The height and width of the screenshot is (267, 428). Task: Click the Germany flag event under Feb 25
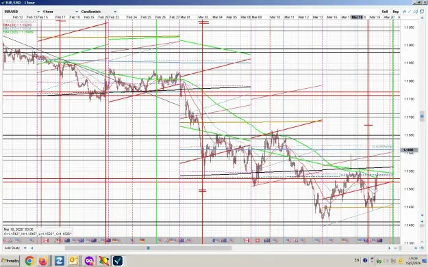click(x=142, y=240)
